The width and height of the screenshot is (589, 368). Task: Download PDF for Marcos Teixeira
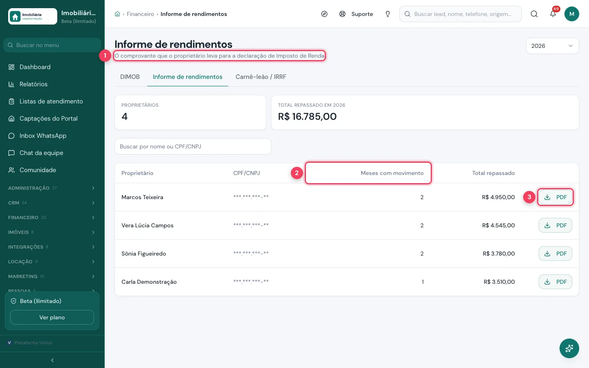pos(555,197)
